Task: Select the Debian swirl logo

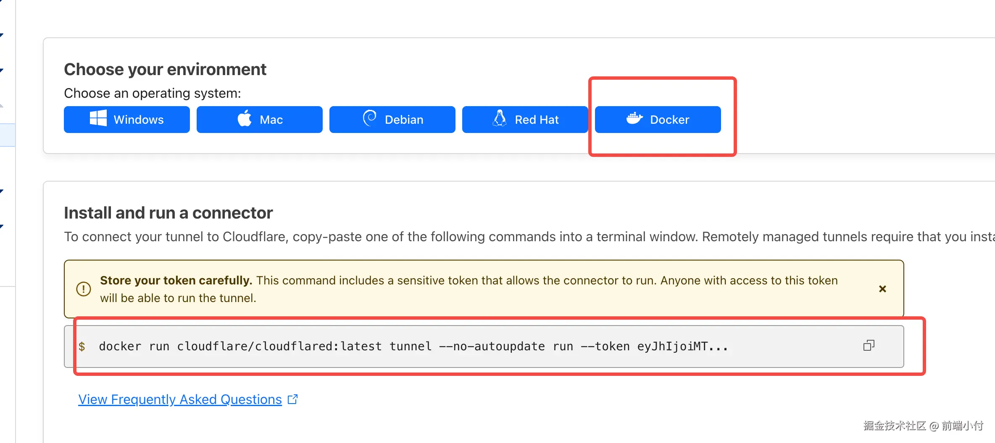Action: [369, 118]
